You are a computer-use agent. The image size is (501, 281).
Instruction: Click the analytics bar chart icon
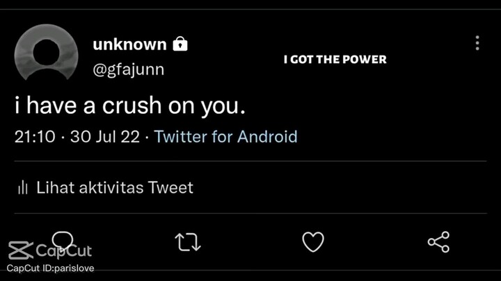[22, 187]
